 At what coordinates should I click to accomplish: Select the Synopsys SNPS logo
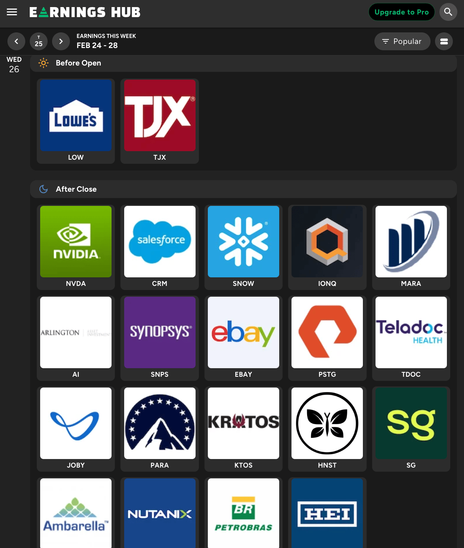point(160,332)
